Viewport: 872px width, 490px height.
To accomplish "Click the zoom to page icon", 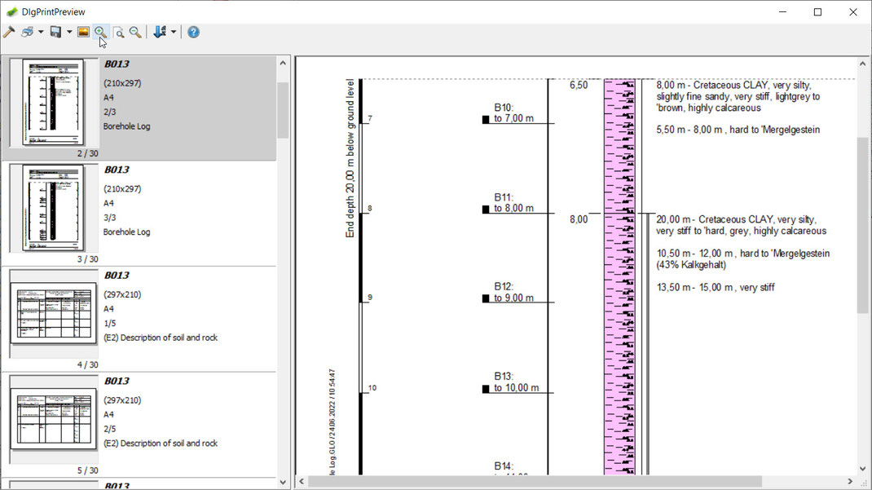I will pyautogui.click(x=118, y=33).
